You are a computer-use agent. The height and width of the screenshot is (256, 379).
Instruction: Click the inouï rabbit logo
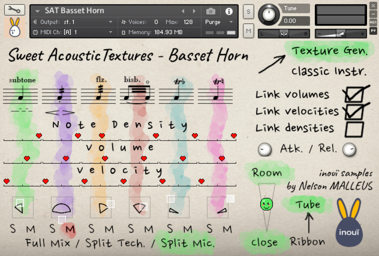tap(349, 223)
